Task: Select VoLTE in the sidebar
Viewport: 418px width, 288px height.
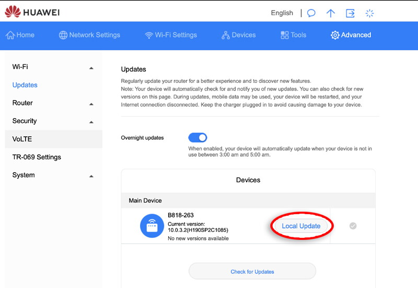Action: click(54, 139)
